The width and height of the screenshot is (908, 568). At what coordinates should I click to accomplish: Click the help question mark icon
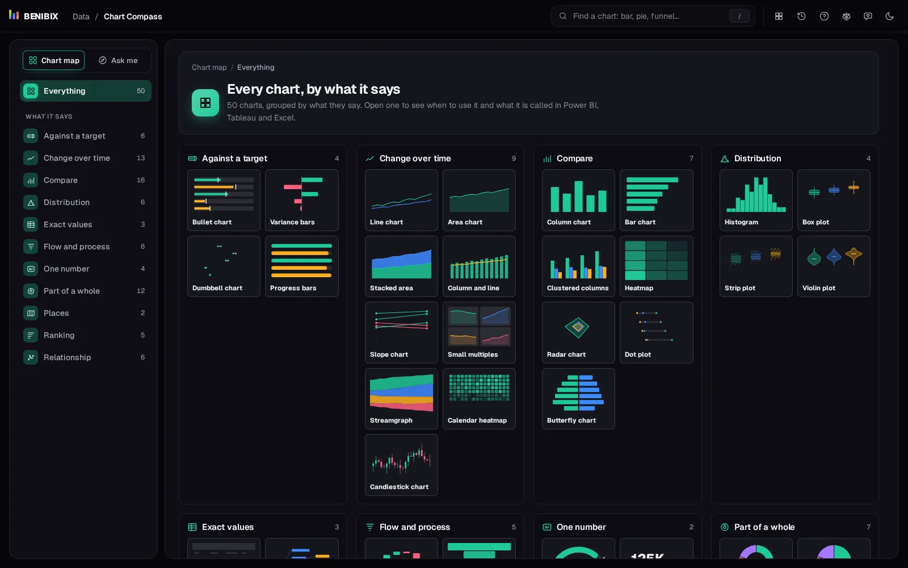point(824,16)
